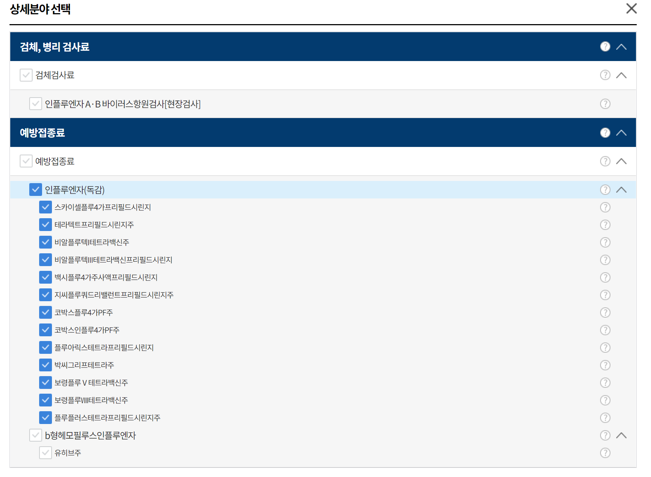Uncheck 플루아릭스테트라프리필드시린지
The width and height of the screenshot is (651, 477).
45,347
